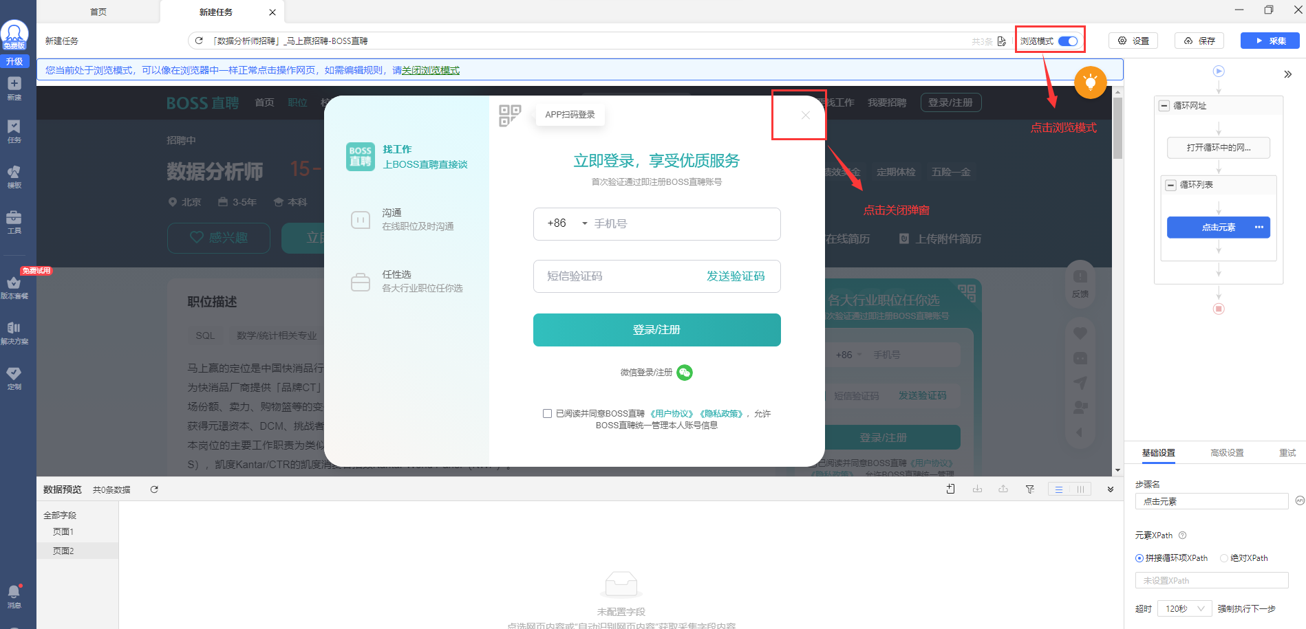Collapse the workflow panel with double chevron
This screenshot has width=1306, height=629.
click(x=1287, y=74)
